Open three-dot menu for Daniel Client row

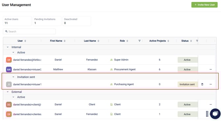(x=210, y=105)
